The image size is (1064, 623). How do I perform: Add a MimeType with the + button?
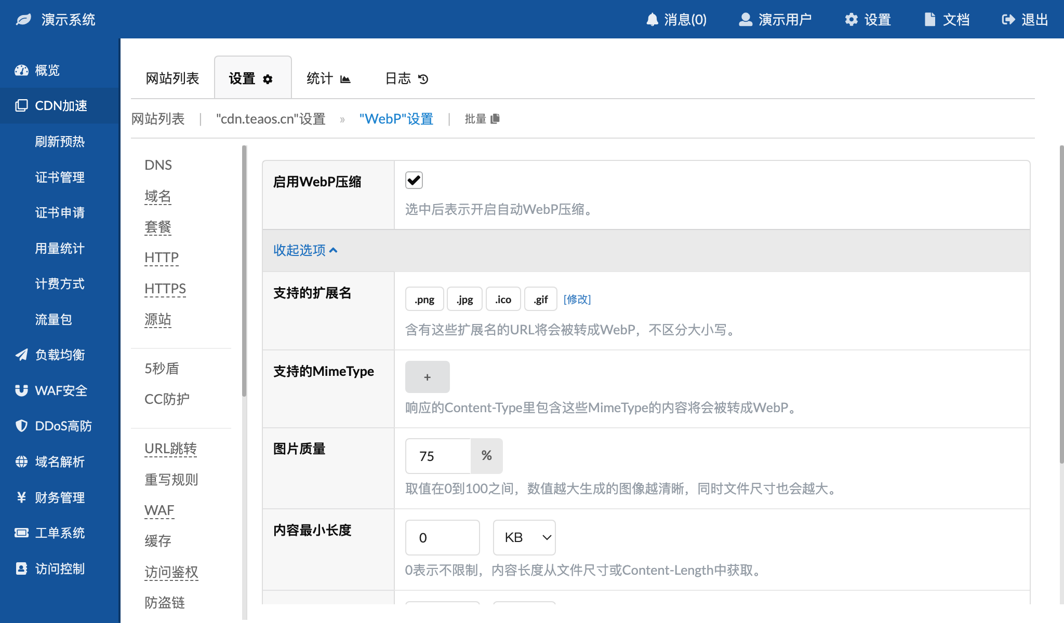[427, 376]
